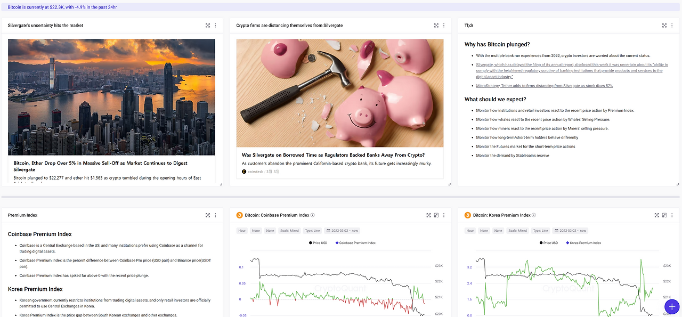Open the Premium Index panel's three-dot menu
Image resolution: width=682 pixels, height=317 pixels.
click(x=215, y=215)
